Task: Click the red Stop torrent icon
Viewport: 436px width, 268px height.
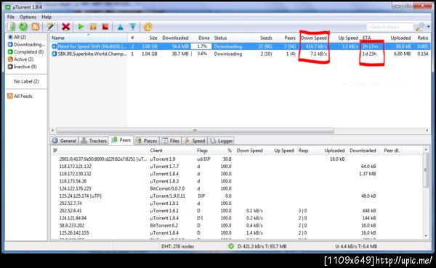Action: coord(105,27)
